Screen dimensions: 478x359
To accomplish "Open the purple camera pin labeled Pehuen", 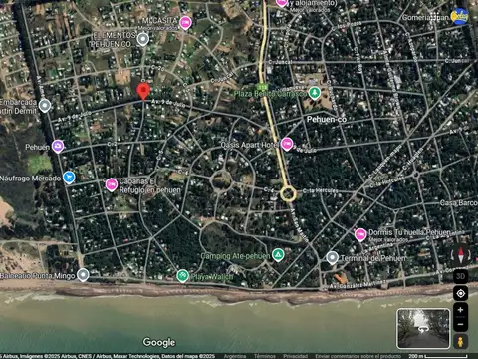I will click(58, 147).
